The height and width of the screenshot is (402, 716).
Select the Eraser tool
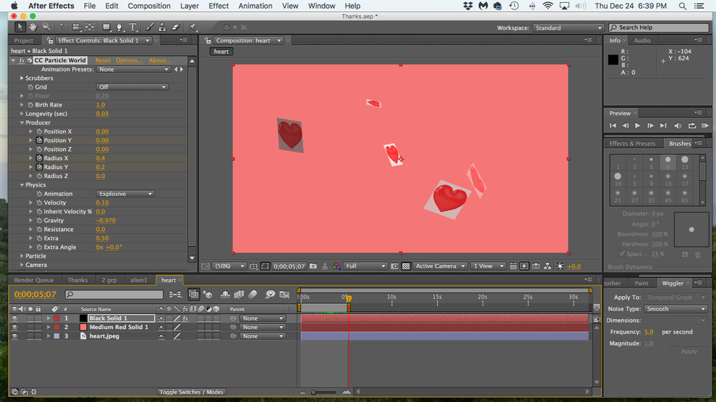[176, 27]
